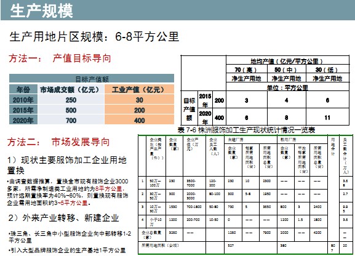Click the orange 工业产值（亿元） header cell
Image resolution: width=355 pixels, height=256 pixels.
[139, 89]
